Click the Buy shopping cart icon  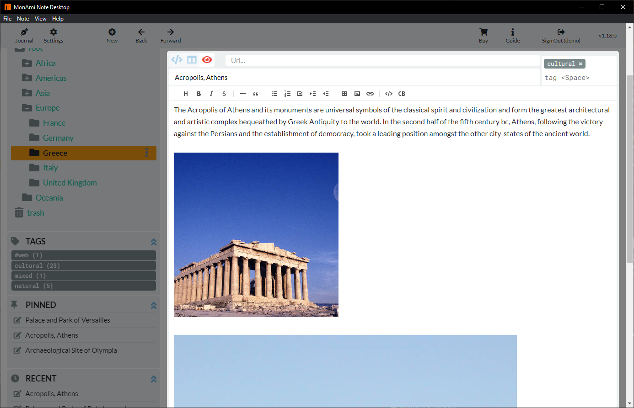coord(484,36)
